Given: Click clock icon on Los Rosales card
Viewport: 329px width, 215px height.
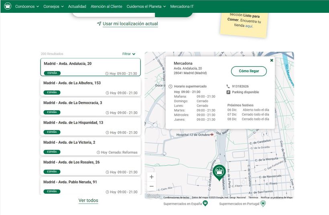Looking at the screenshot, I should (x=107, y=172).
